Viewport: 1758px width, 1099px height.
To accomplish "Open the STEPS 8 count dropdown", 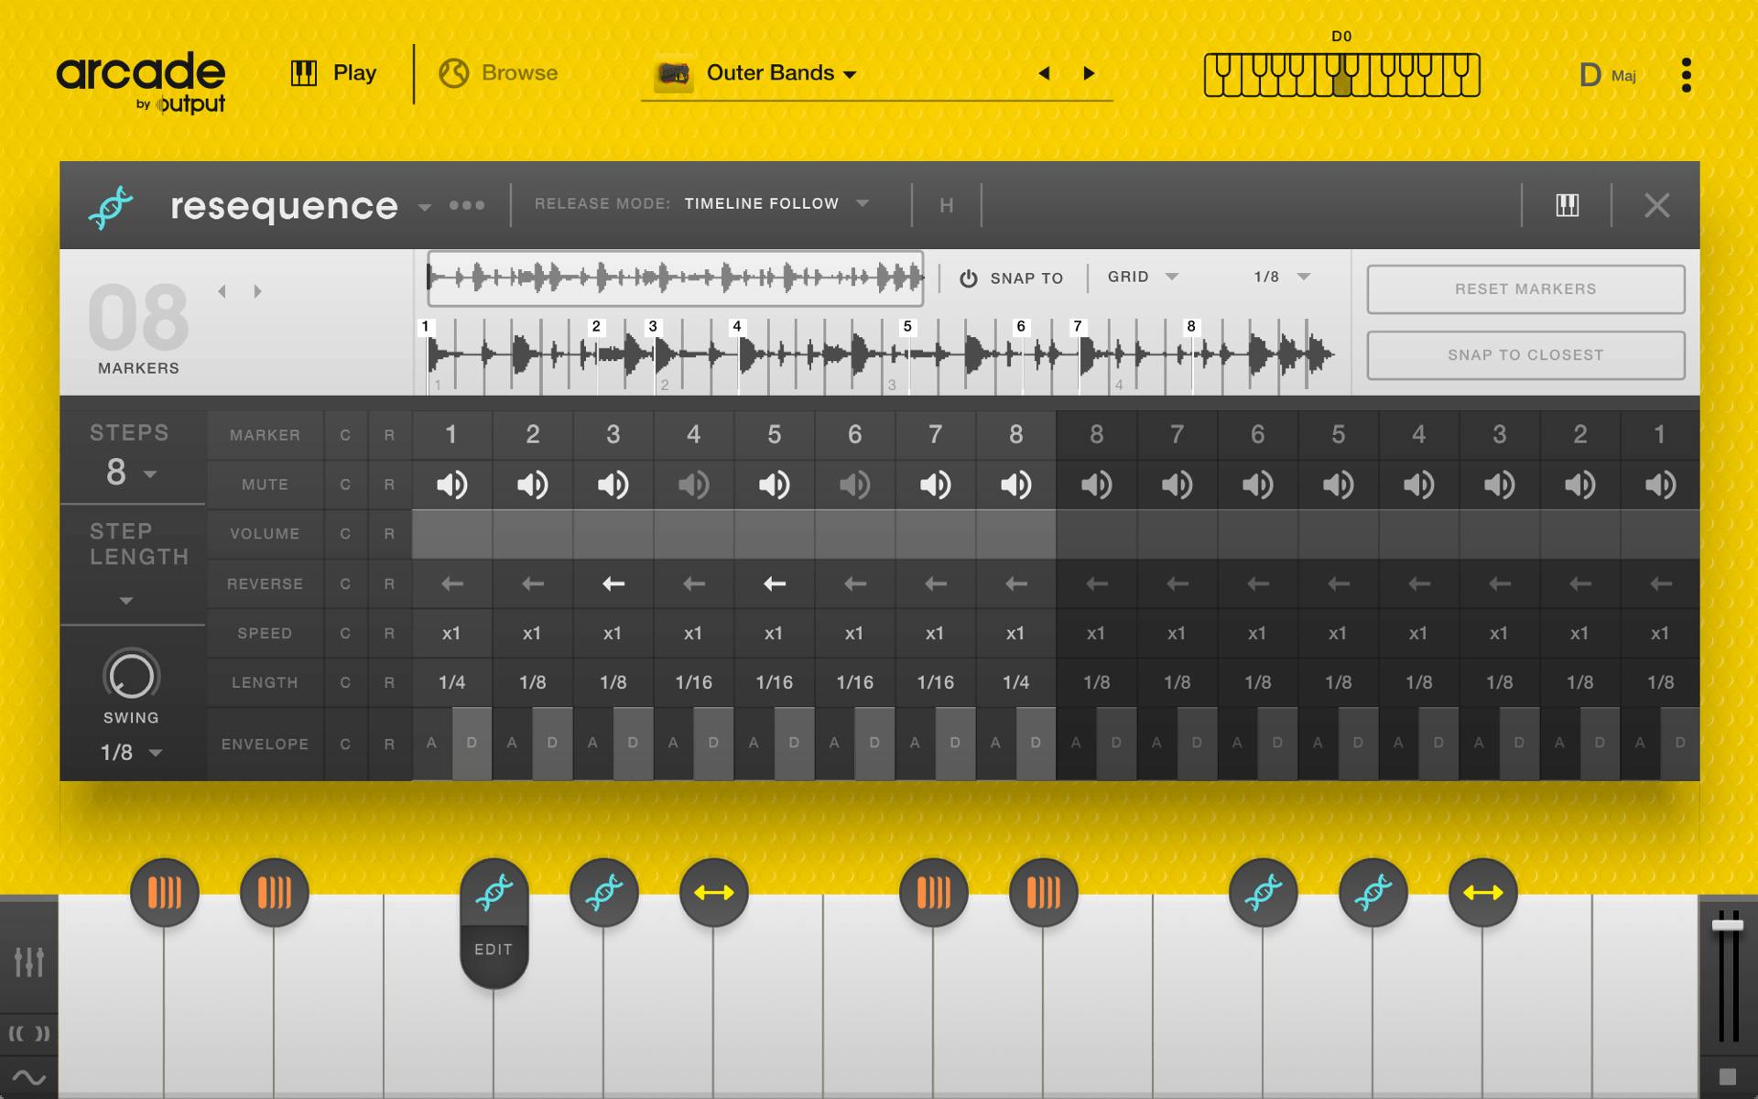I will 150,474.
